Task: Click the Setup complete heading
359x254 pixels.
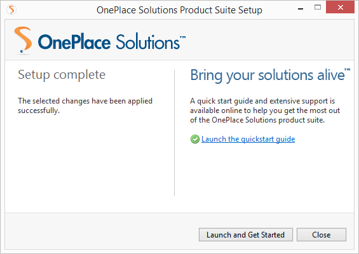Action: 62,75
